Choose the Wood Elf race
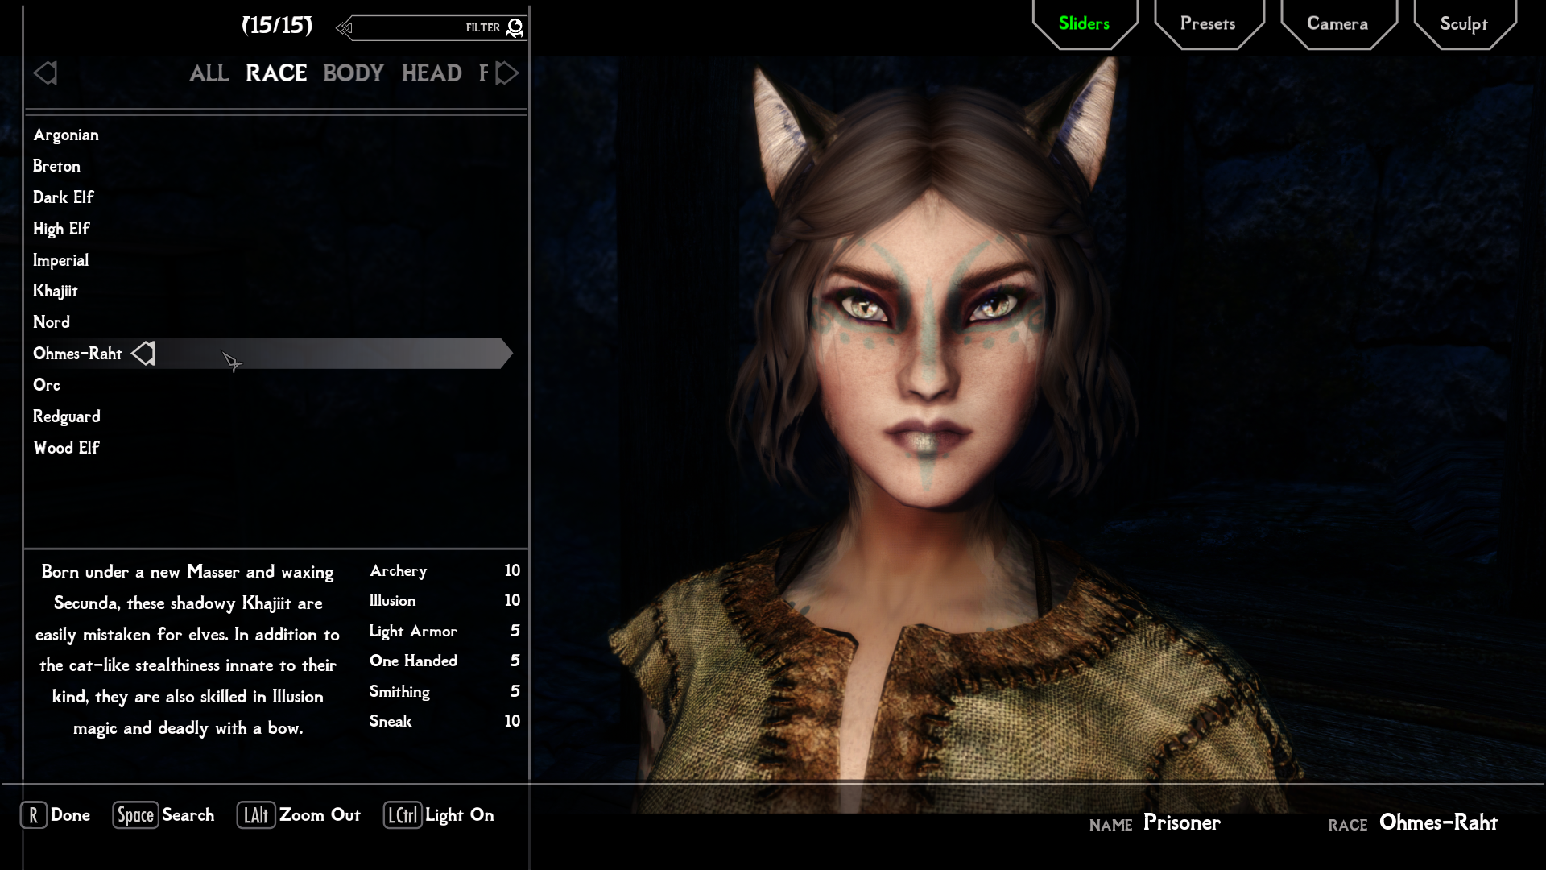This screenshot has width=1546, height=870. click(66, 448)
